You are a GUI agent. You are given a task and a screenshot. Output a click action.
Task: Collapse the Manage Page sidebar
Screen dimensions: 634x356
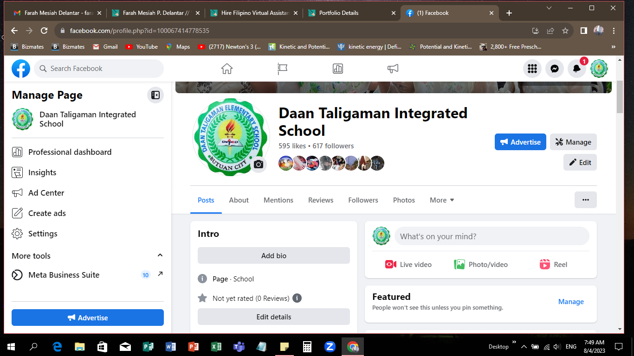coord(155,95)
